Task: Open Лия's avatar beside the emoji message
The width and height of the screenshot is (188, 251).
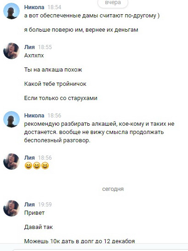Action: click(x=11, y=162)
